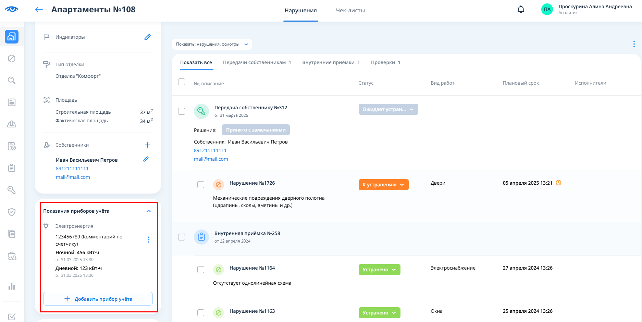Image resolution: width=642 pixels, height=322 pixels.
Task: Click the back arrow next to Апартаменты №108
Action: (39, 10)
